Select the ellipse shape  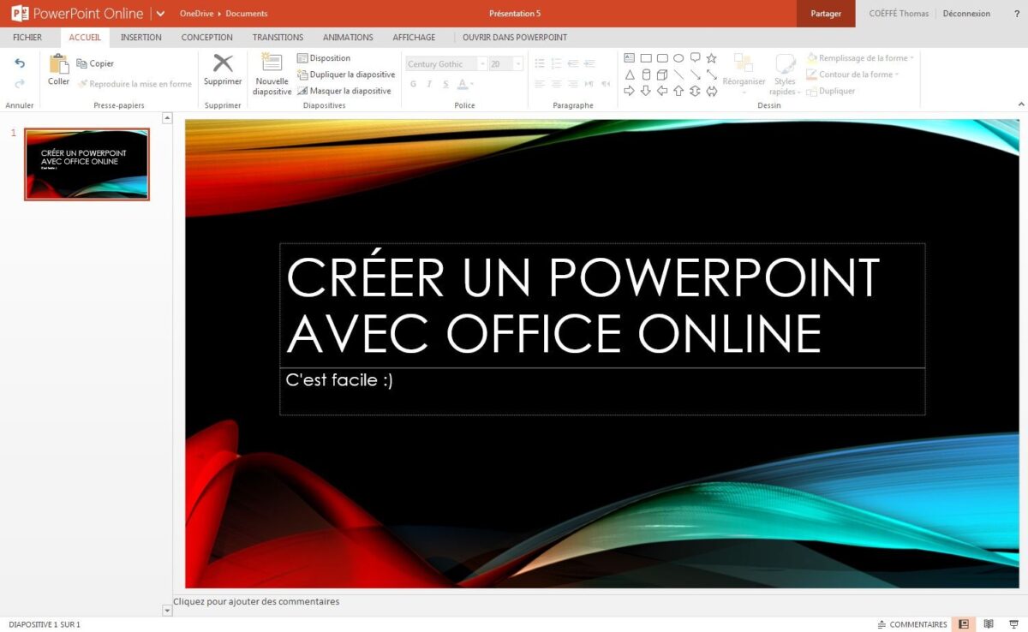tap(678, 58)
